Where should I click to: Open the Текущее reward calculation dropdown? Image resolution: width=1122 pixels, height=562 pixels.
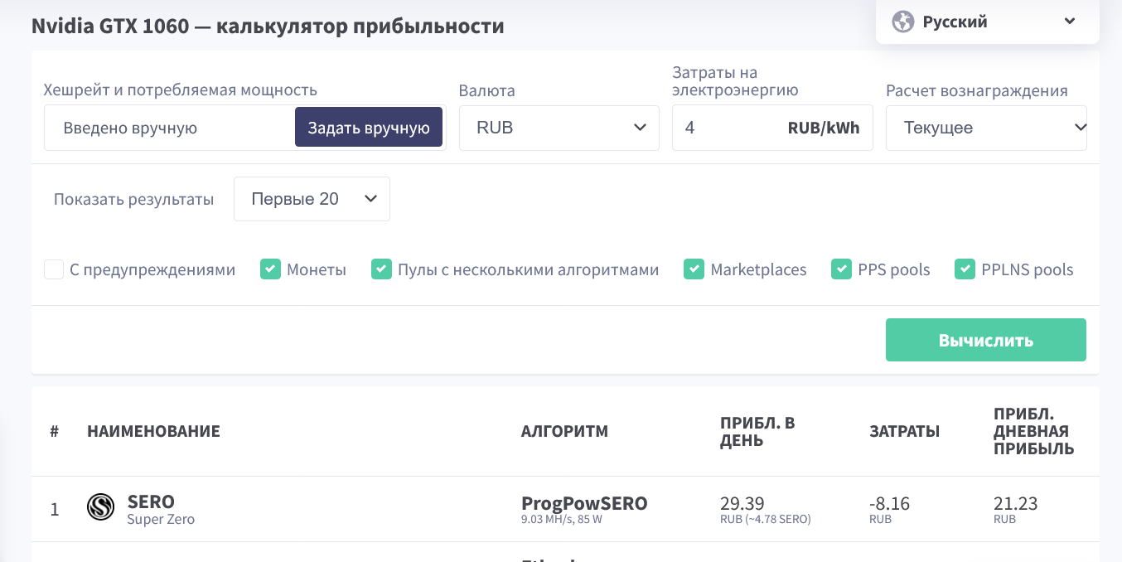click(x=986, y=128)
